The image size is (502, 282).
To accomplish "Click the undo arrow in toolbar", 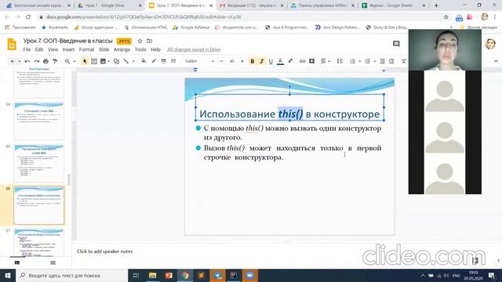I will 27,61.
